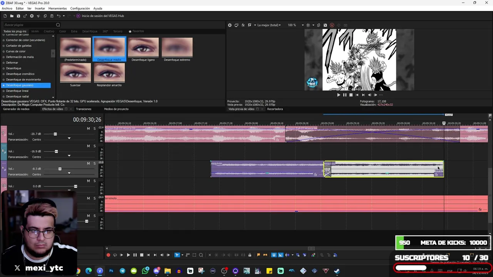Click Inicio de sesión del VEGAS Hub
Viewport: 493px width, 277px height.
point(103,16)
